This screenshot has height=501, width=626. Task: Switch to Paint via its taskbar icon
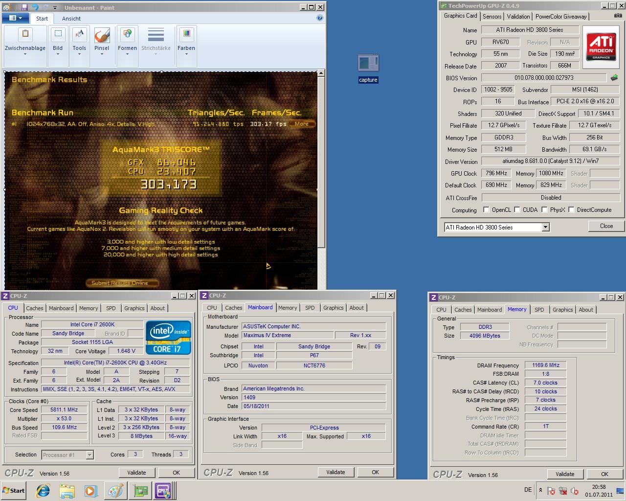tap(116, 491)
